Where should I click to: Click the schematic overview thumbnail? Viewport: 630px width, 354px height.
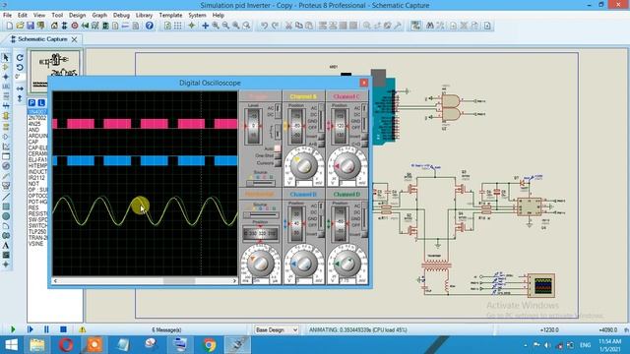click(x=55, y=71)
